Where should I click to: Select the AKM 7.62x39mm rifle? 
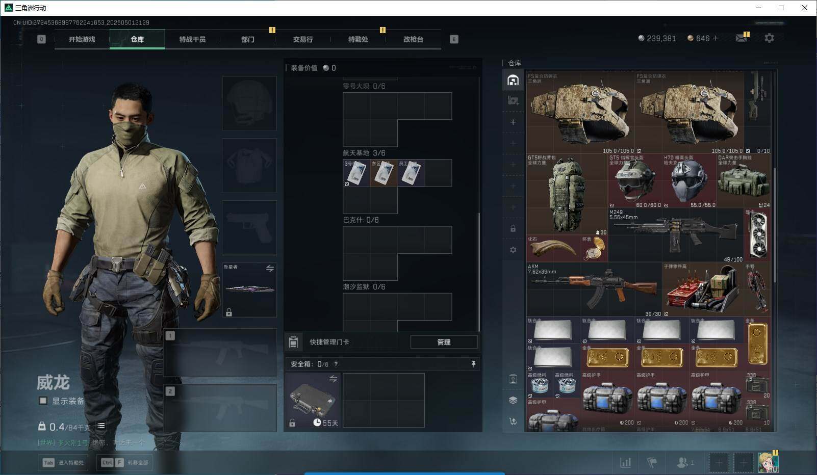(x=594, y=289)
